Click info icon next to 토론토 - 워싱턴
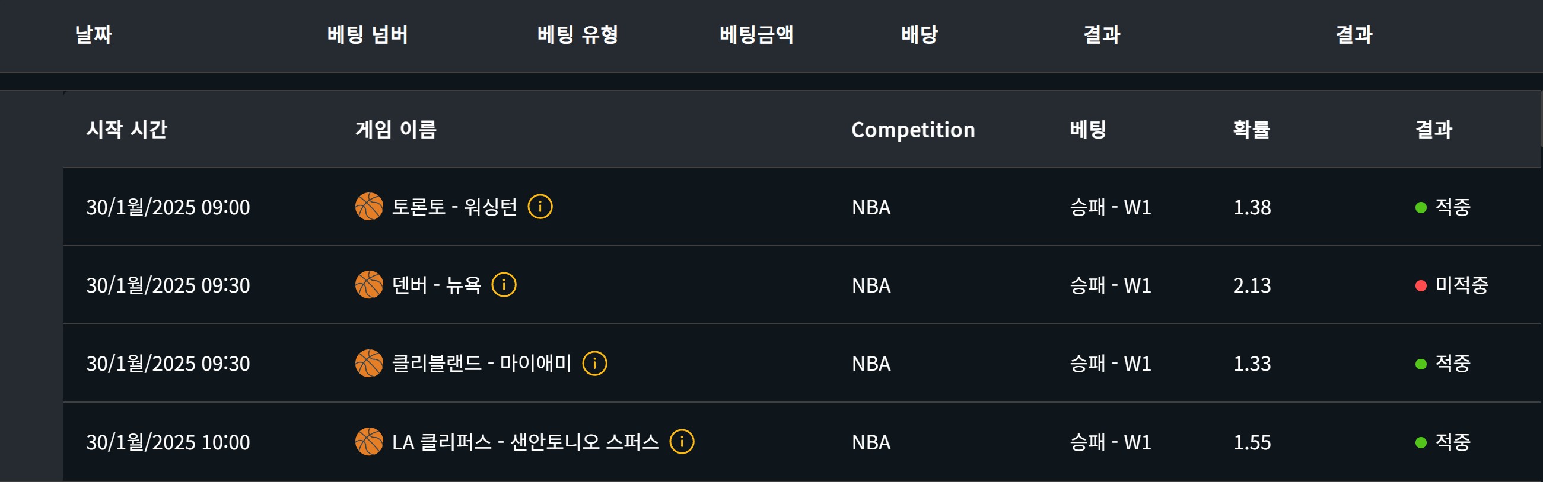 coord(540,207)
